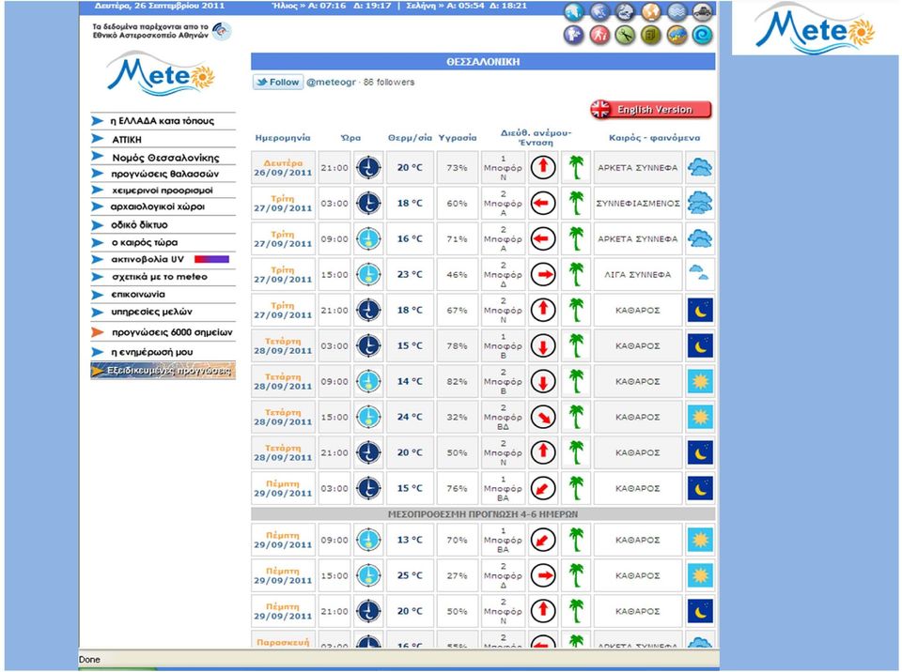This screenshot has height=672, width=902.
Task: Open the colorful weather map icon
Action: pyautogui.click(x=676, y=36)
